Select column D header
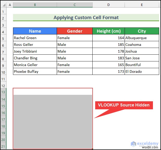This screenshot has width=161, height=150. 108,5
